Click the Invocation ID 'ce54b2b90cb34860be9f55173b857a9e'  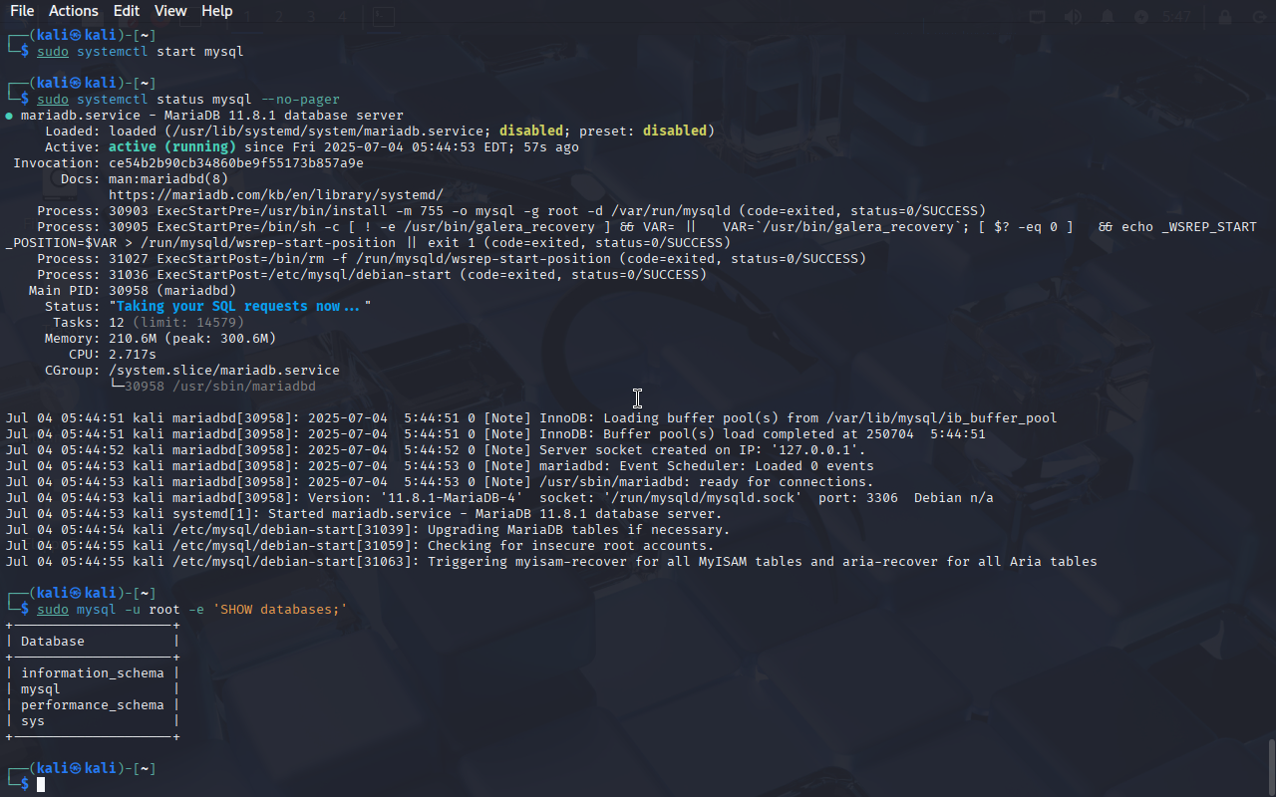(x=236, y=163)
